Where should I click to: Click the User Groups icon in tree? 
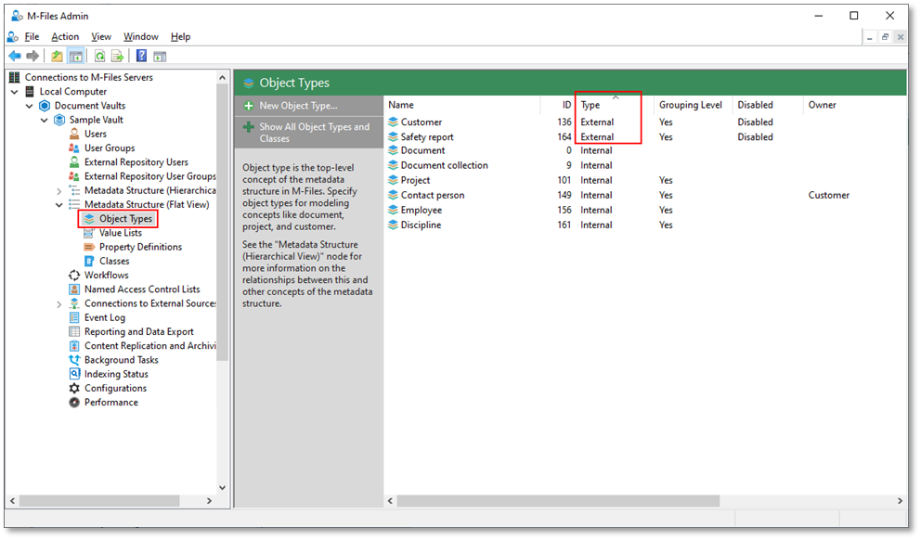pos(74,148)
